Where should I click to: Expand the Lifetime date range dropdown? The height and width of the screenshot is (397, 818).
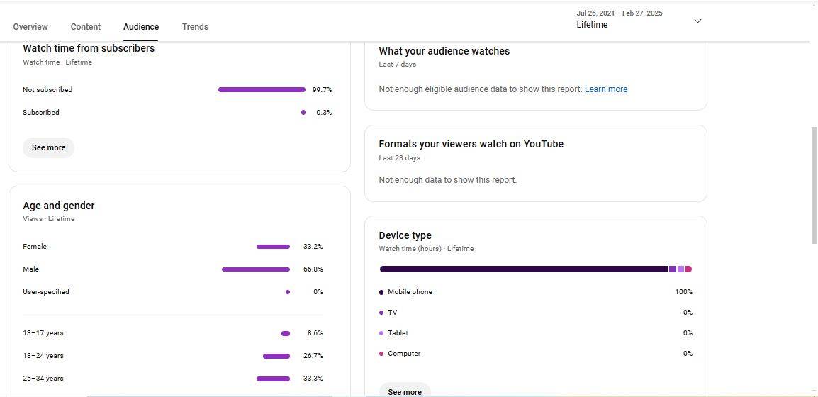697,21
